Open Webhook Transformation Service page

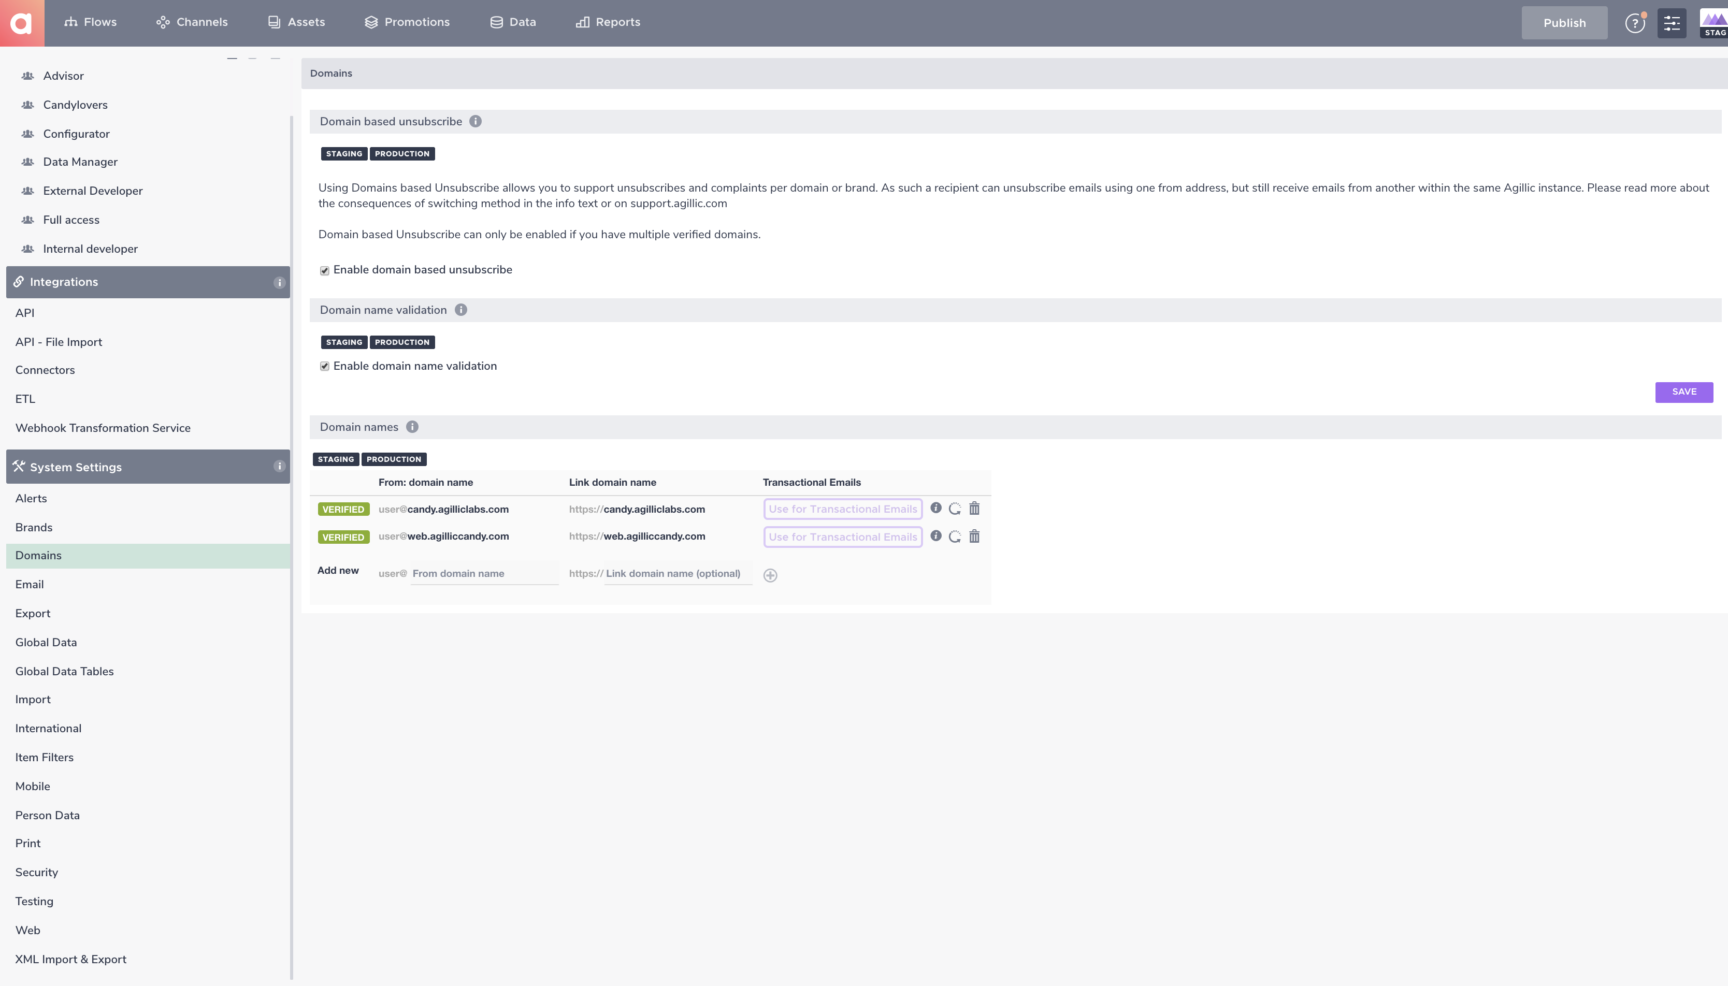coord(103,428)
